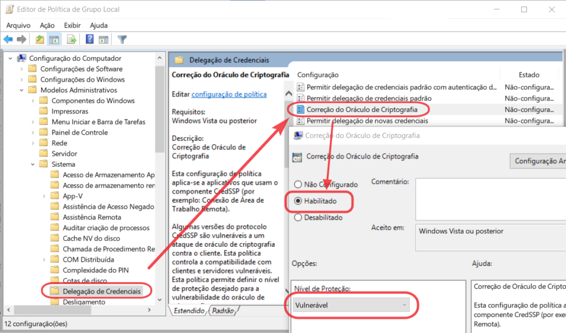This screenshot has height=333, width=566.
Task: Click the up-one-level folder icon
Action: [40, 39]
